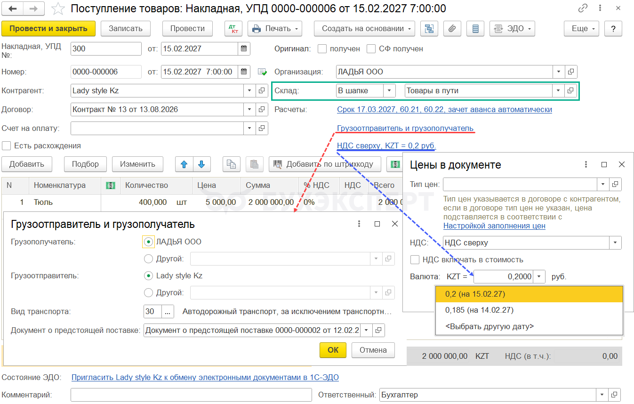The width and height of the screenshot is (634, 404).
Task: Open the Расчеты Срок 17.03.2027 link
Action: [x=444, y=109]
